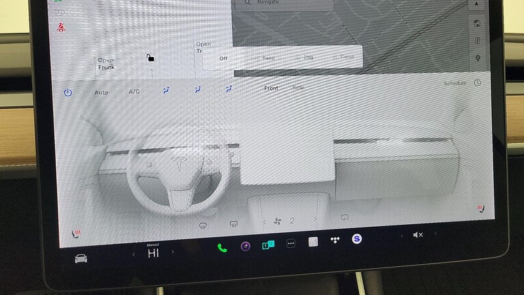Viewport: 524px width, 295px height.
Task: Toggle the first airflow vent icon
Action: [x=166, y=90]
